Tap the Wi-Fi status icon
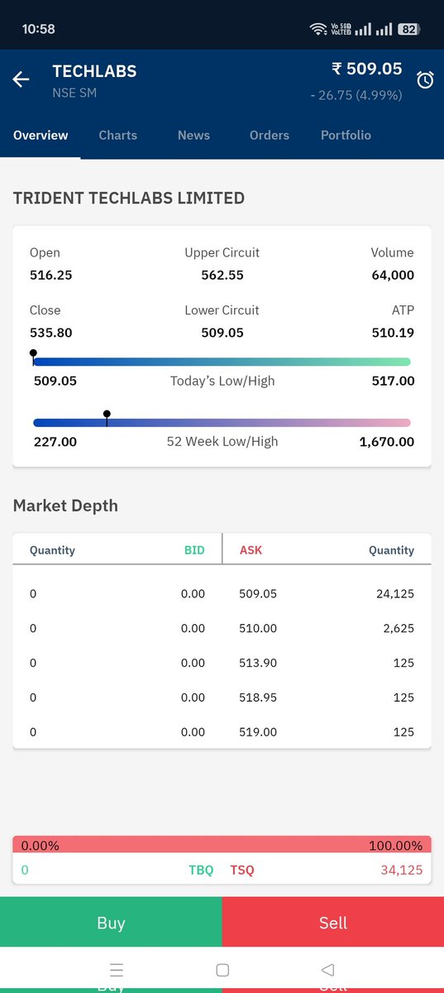The height and width of the screenshot is (993, 444). coord(318,29)
